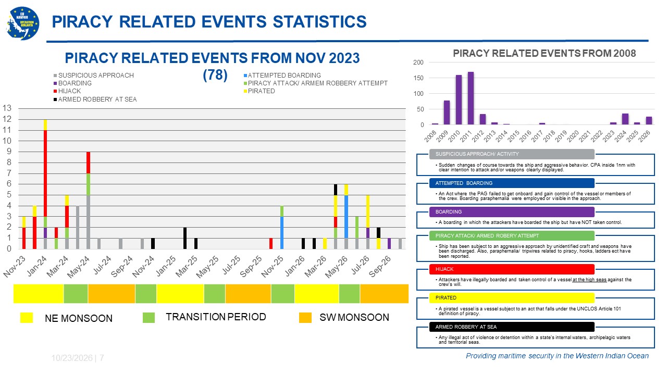Click the red HIJACK legend swatch
The image size is (667, 375).
54,92
